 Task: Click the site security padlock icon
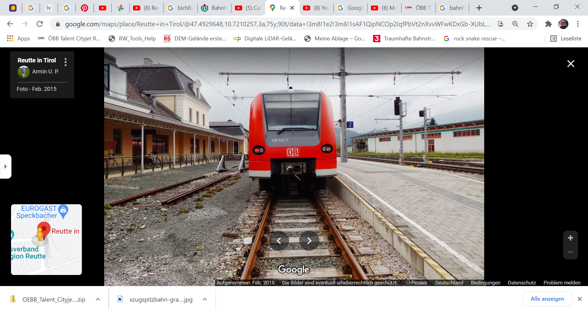pos(58,24)
